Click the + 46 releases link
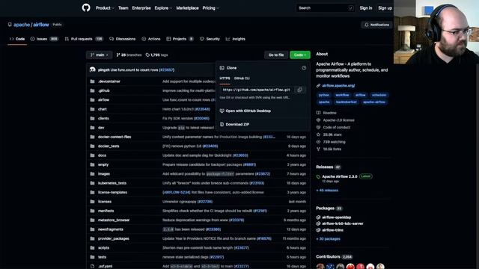This screenshot has width=479, height=269. point(327,191)
